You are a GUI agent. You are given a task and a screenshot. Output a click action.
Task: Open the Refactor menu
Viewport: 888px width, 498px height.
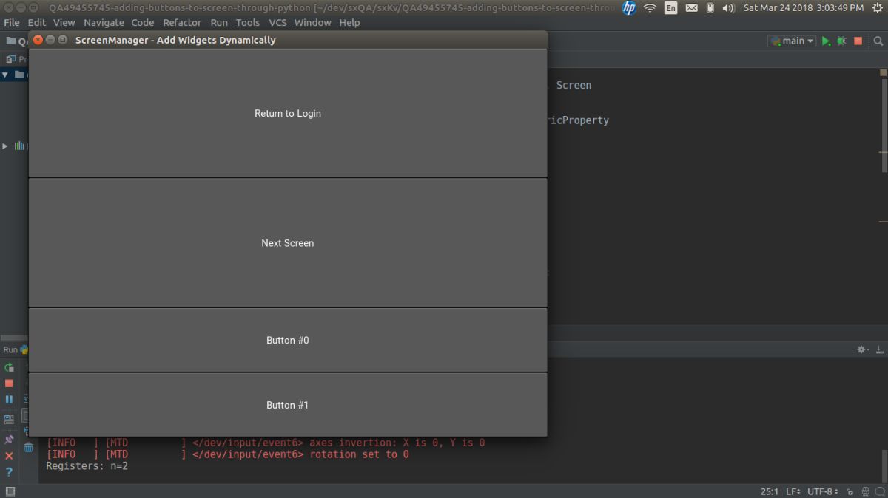182,22
